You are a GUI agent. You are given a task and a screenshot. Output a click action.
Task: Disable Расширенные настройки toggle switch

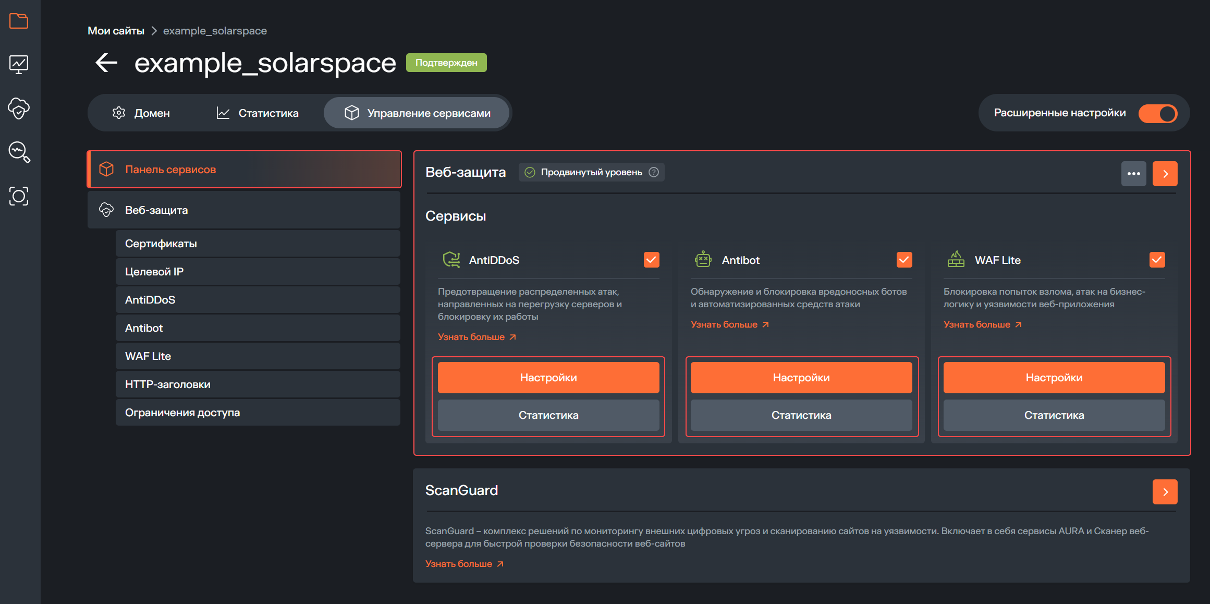(x=1157, y=113)
